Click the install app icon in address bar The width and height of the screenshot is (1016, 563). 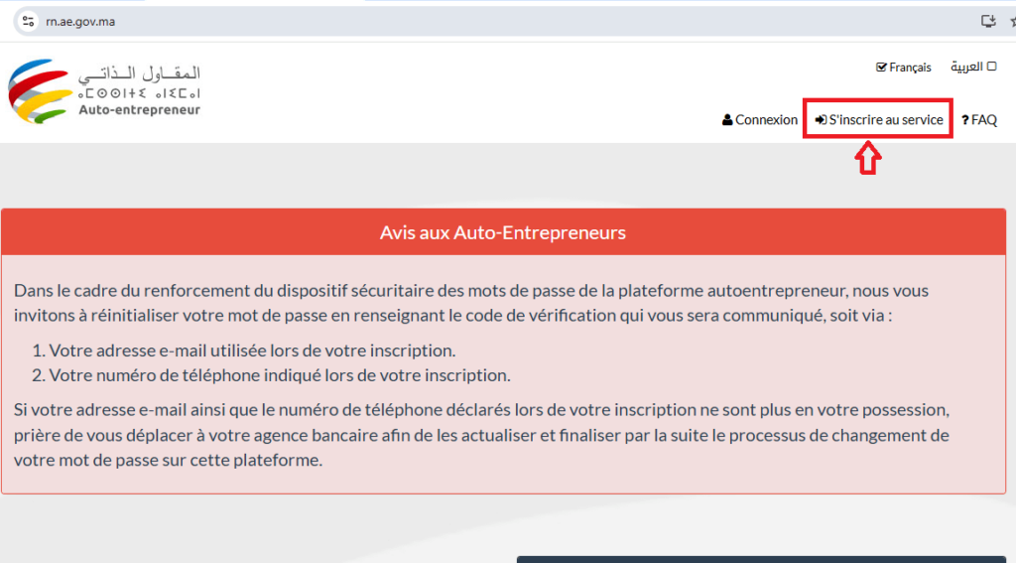pos(988,22)
